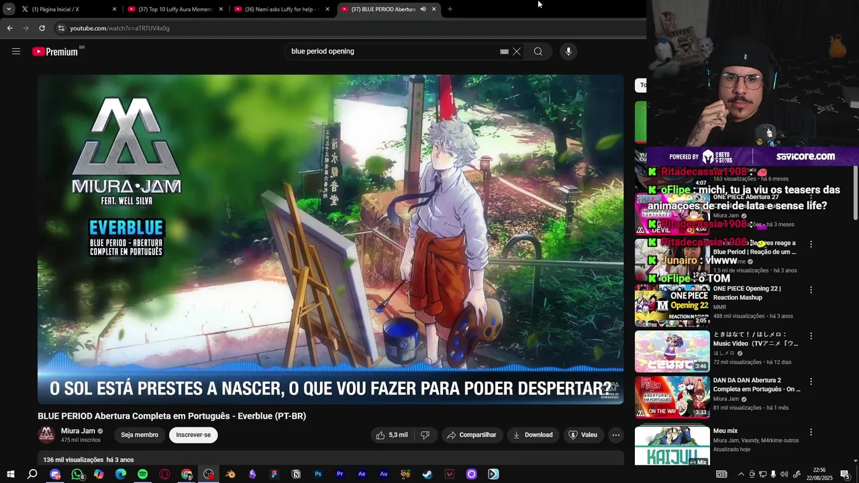Dislike the video with thumbs-down
The width and height of the screenshot is (859, 483).
(x=425, y=435)
